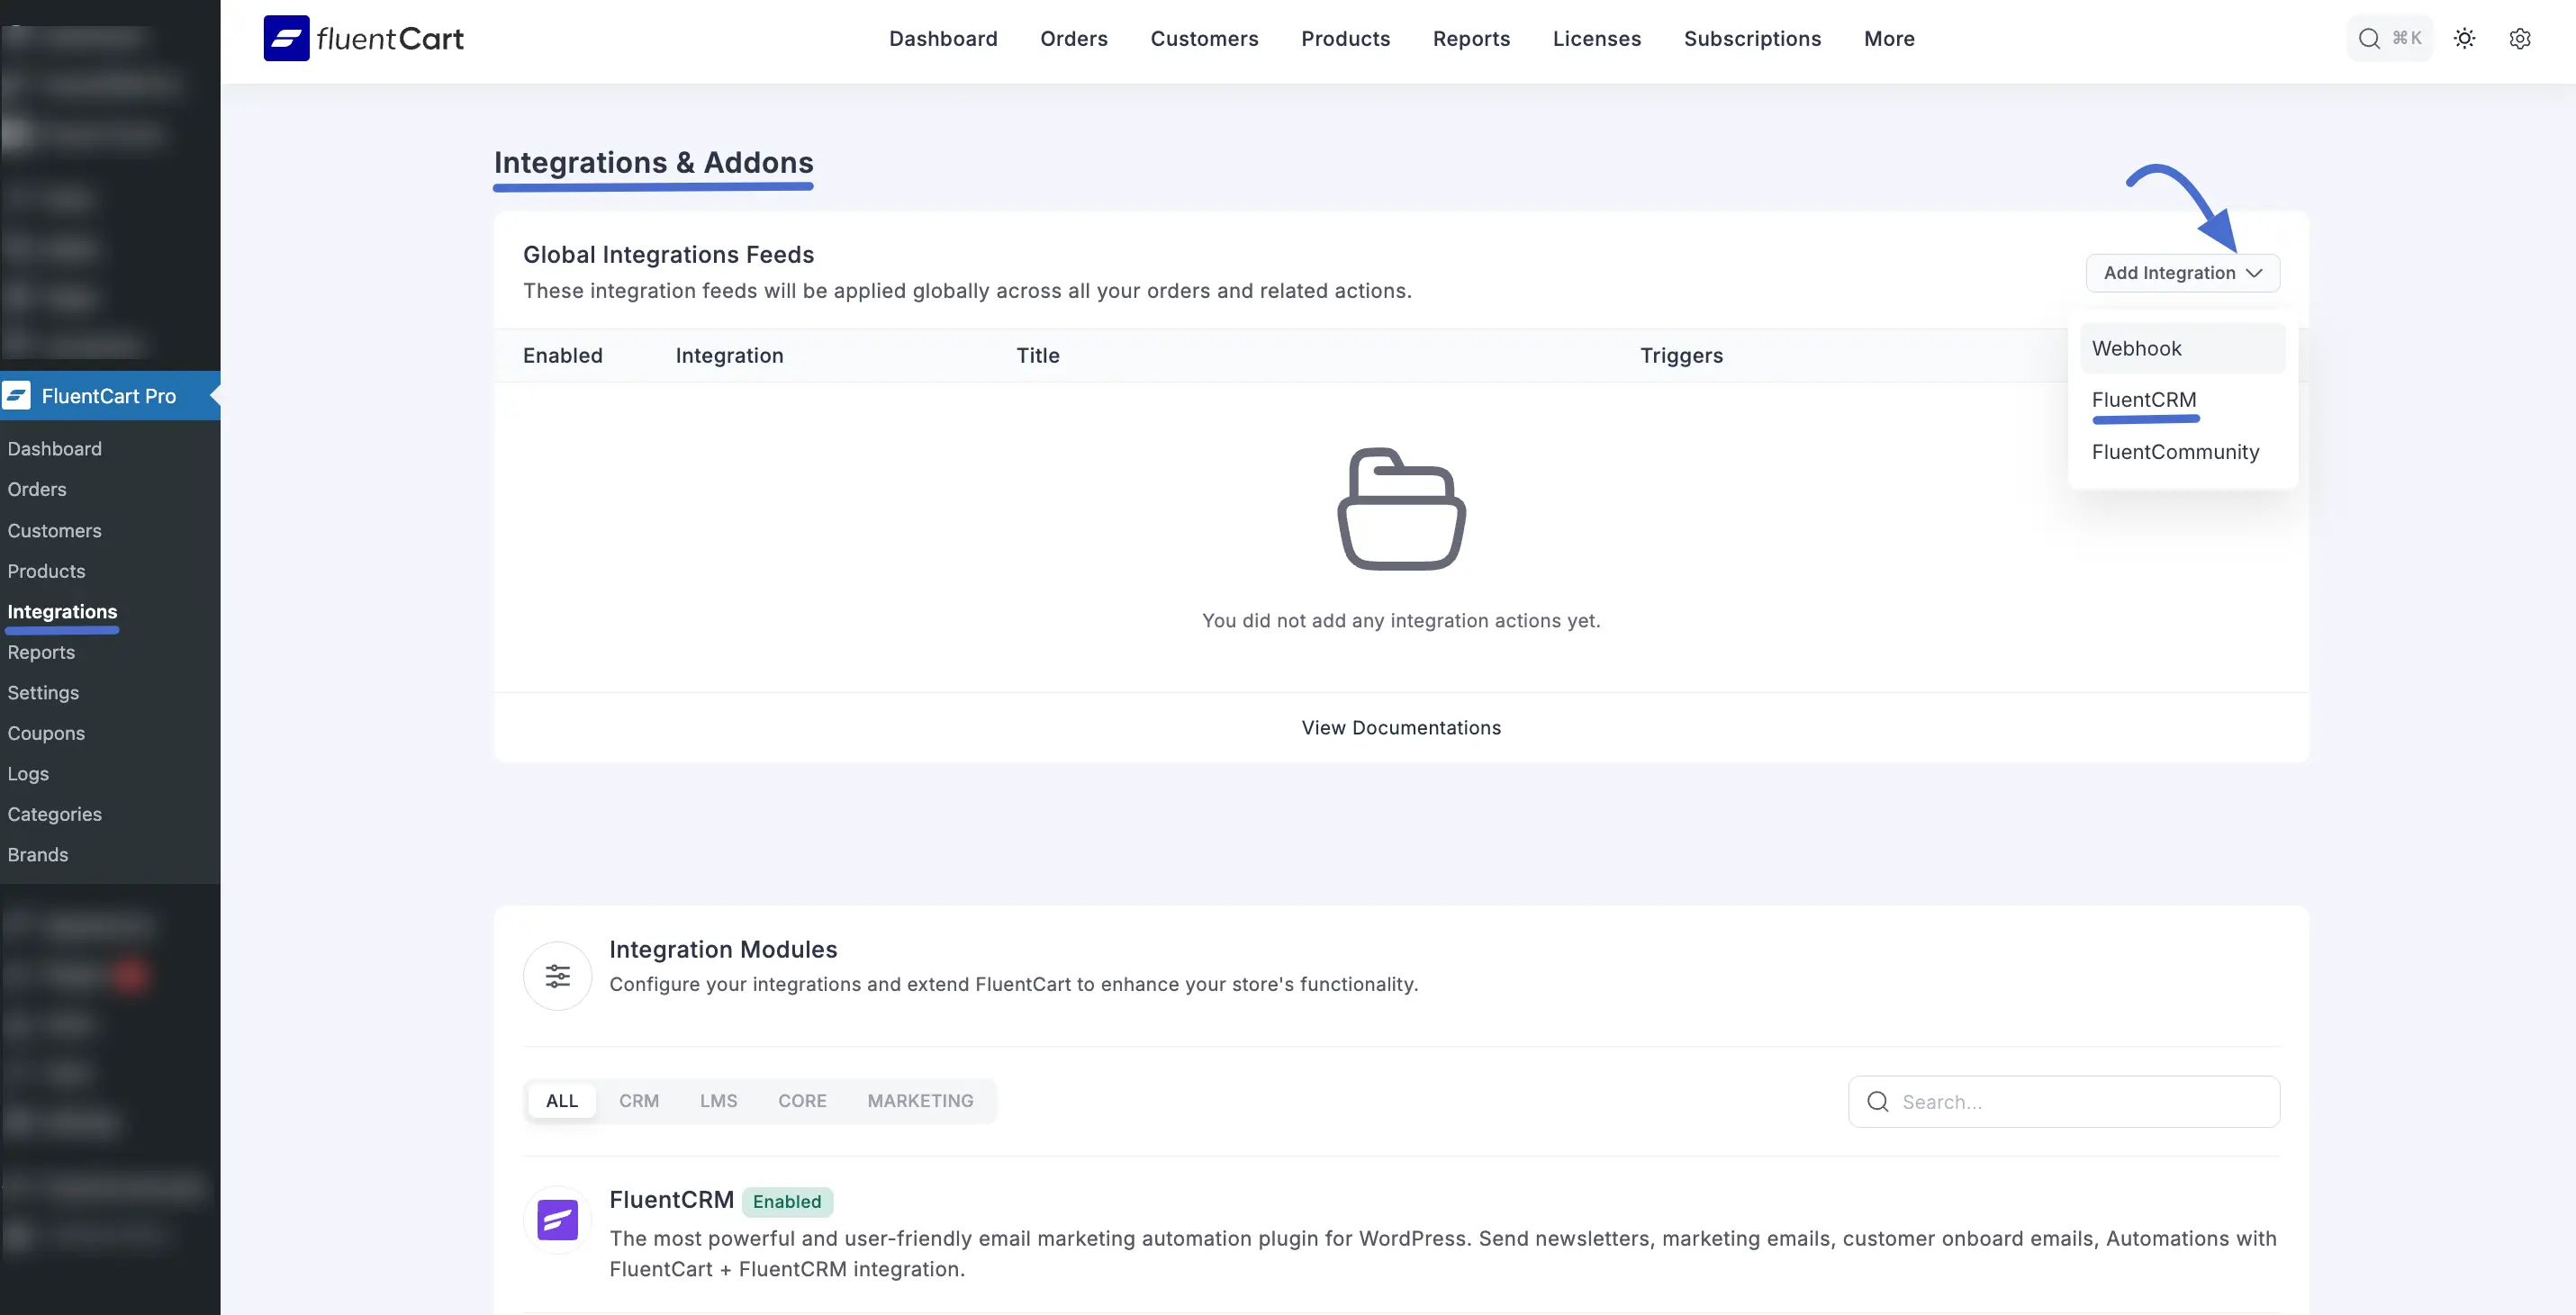Go to Coupons in the sidebar
The image size is (2576, 1315).
point(46,733)
